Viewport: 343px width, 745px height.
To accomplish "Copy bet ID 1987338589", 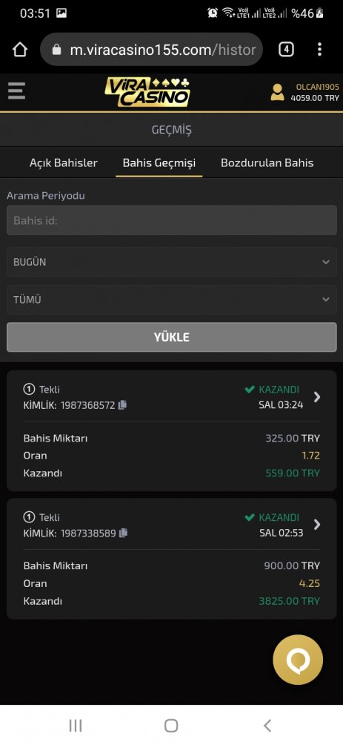I will (124, 533).
